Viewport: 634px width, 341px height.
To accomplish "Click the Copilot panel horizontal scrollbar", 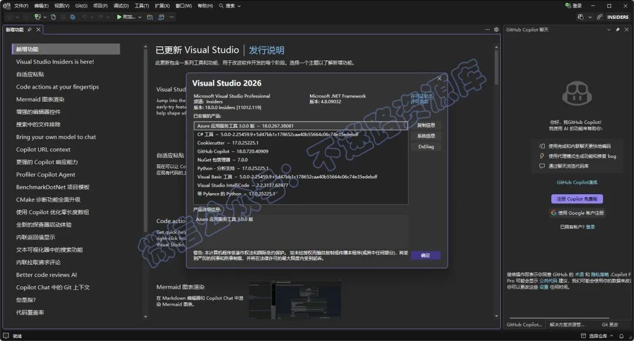I will (559, 318).
